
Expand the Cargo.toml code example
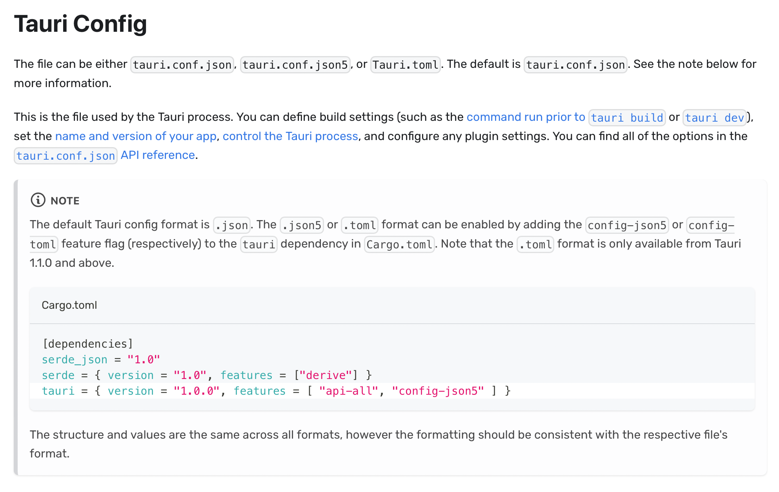click(x=392, y=305)
